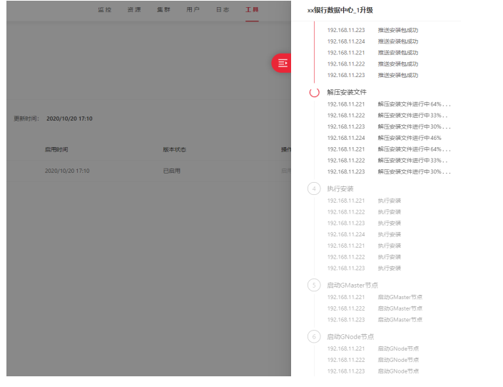503x387 pixels.
Task: Click the 解压安装文件进行中46% status text
Action: 410,138
